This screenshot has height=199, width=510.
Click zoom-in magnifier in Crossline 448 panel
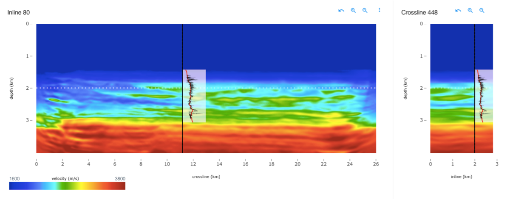tap(470, 10)
